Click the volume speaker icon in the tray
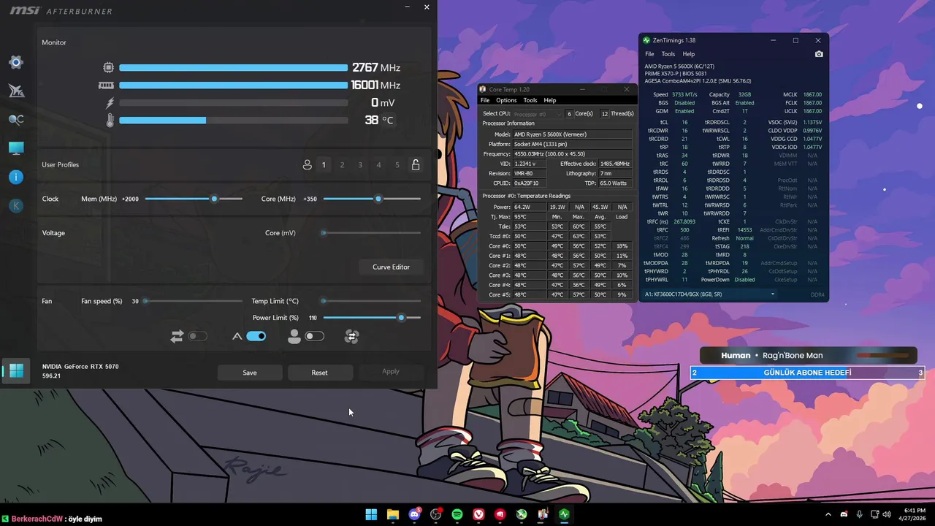The width and height of the screenshot is (935, 526). 886,514
